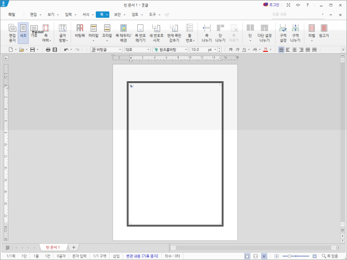Toggle 삽입 insert mode in status bar
The width and height of the screenshot is (347, 260).
pos(116,256)
